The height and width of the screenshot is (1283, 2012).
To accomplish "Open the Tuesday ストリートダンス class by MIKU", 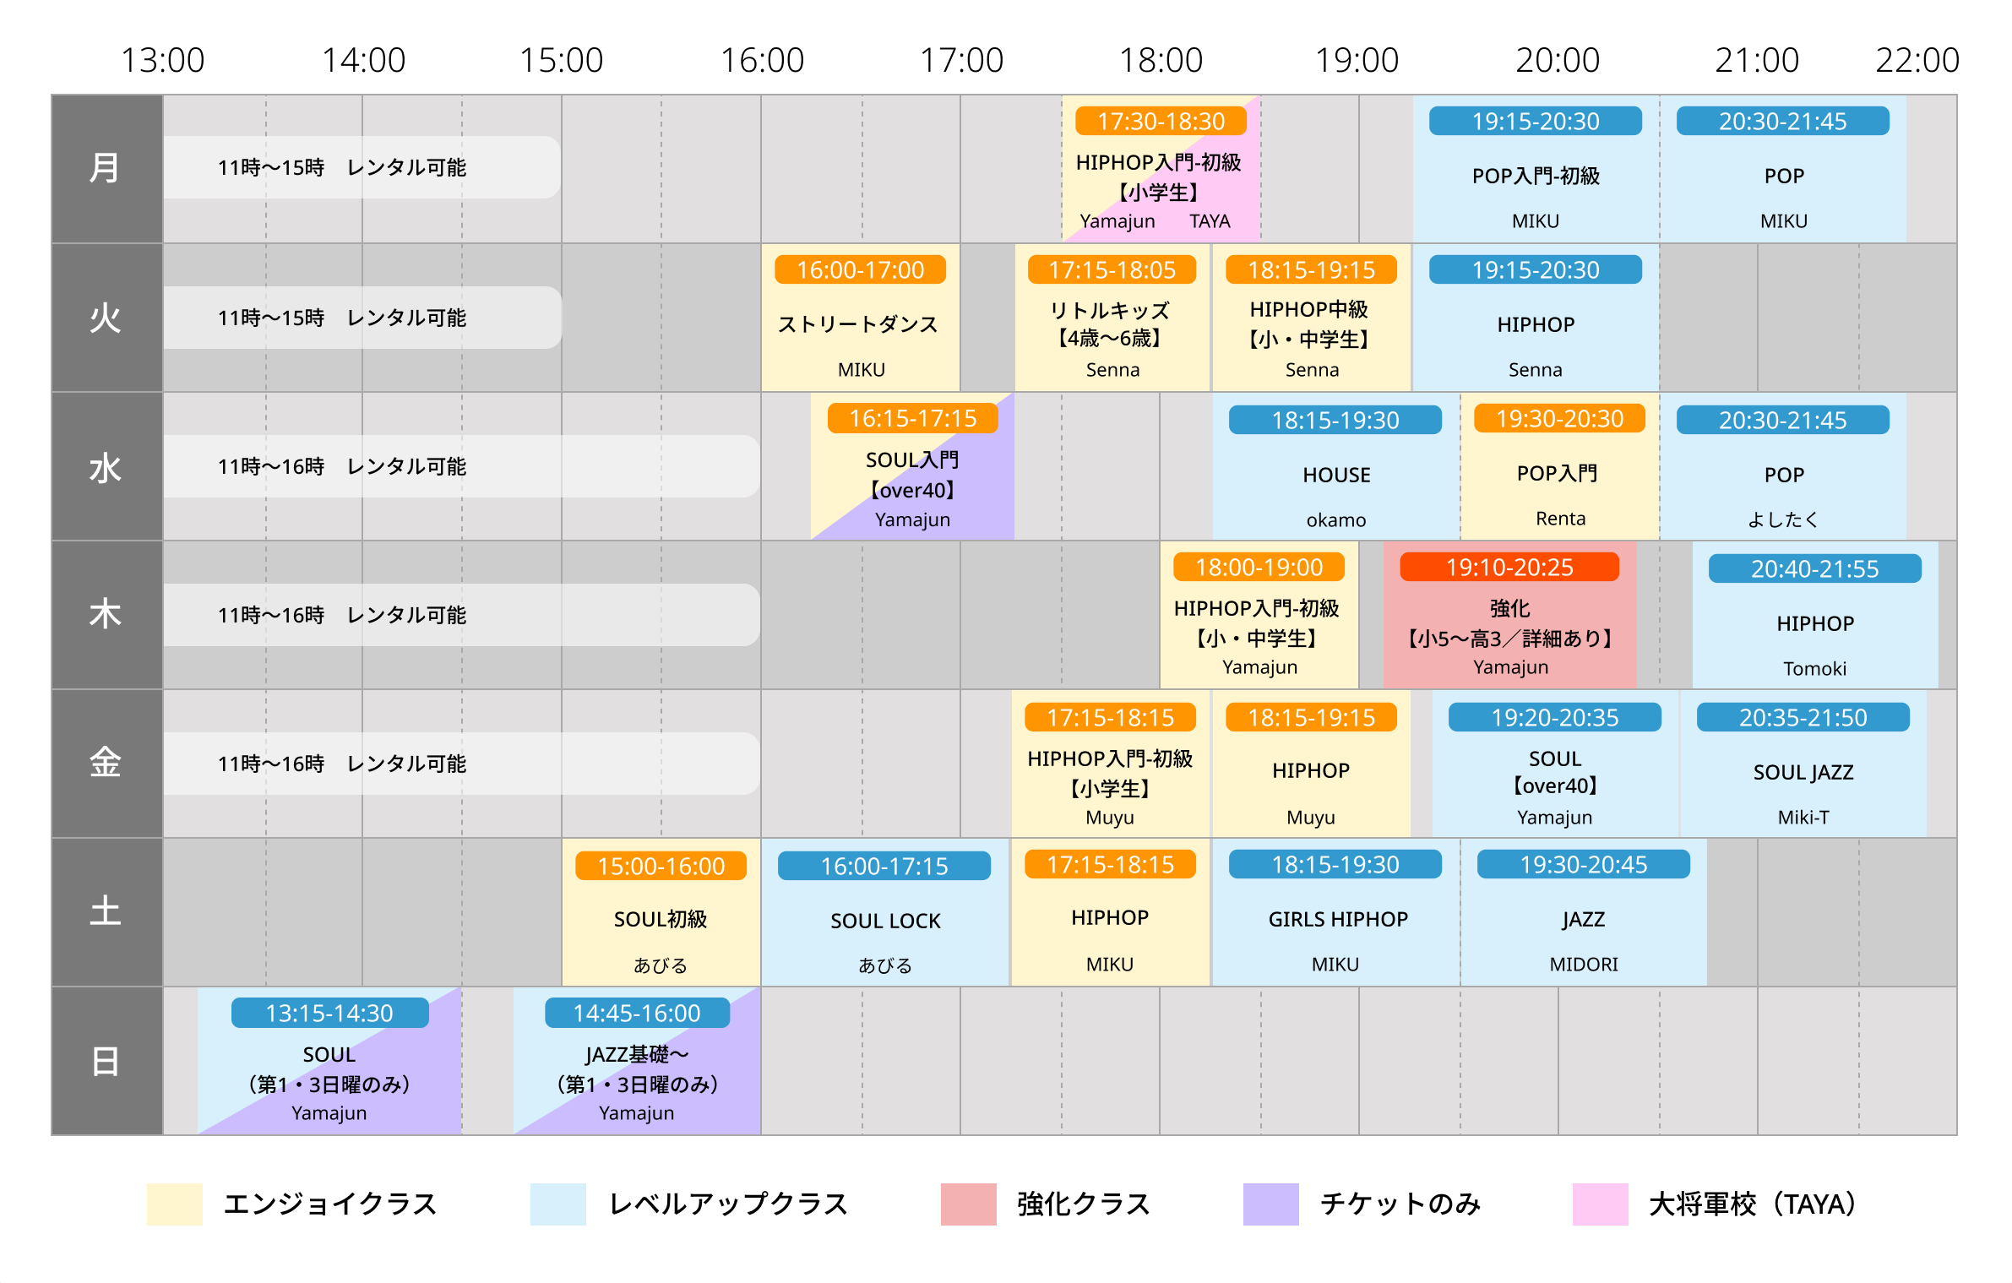I will pyautogui.click(x=861, y=318).
